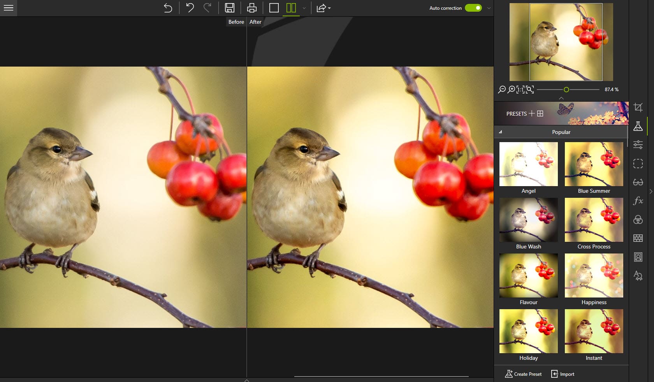Open the hamburger main menu
The width and height of the screenshot is (654, 382).
[9, 8]
